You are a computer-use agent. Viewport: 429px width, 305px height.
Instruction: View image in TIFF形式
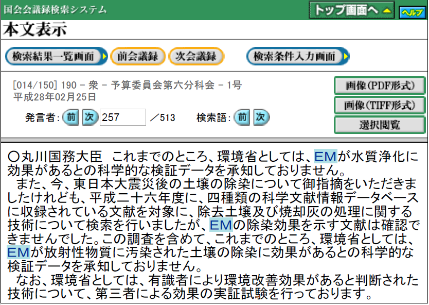tap(380, 105)
